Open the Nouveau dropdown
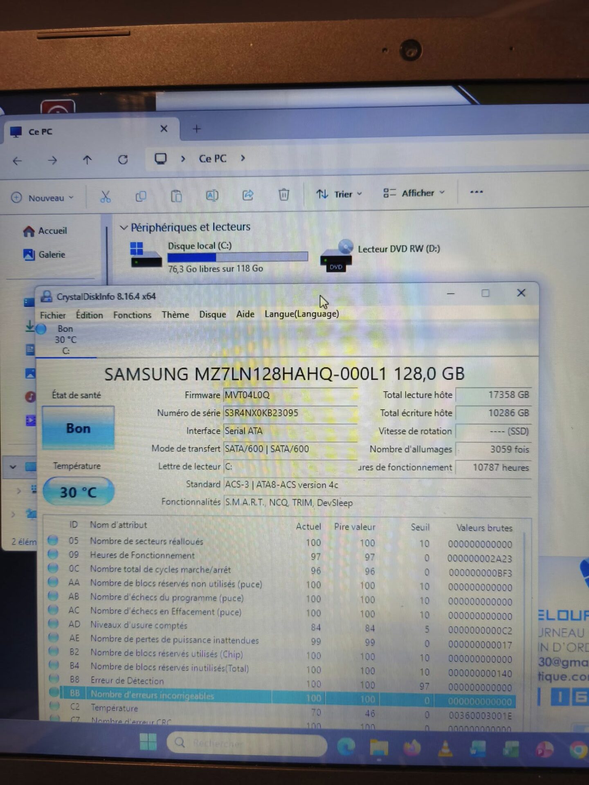589x785 pixels. (43, 198)
